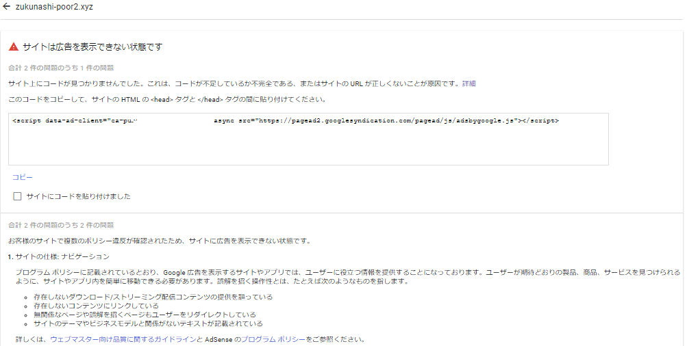
Task: Click instruction line starting このコードをコピーして
Action: coord(167,100)
